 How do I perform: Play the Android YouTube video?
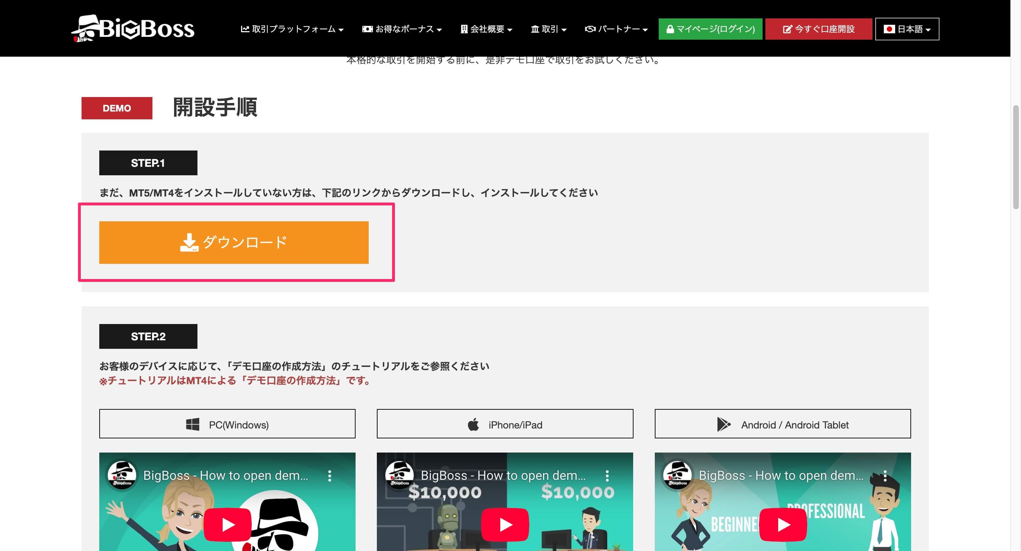point(783,524)
